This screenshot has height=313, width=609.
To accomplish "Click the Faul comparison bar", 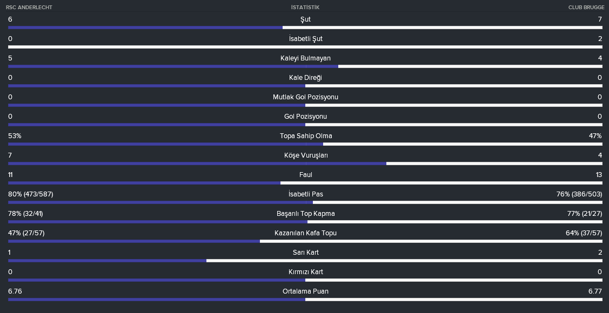I will coord(305,183).
